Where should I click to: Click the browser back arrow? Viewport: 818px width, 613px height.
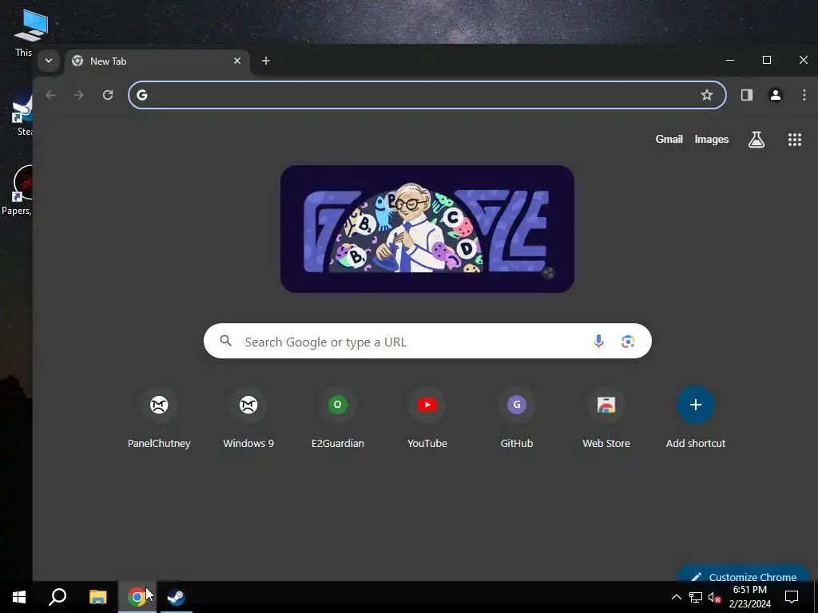(50, 95)
